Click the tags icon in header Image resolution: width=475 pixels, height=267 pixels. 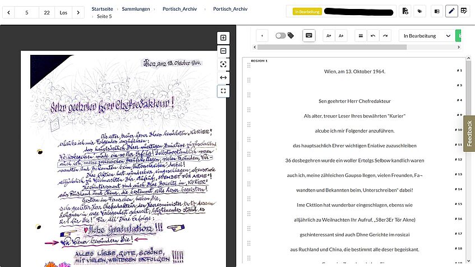coord(419,11)
